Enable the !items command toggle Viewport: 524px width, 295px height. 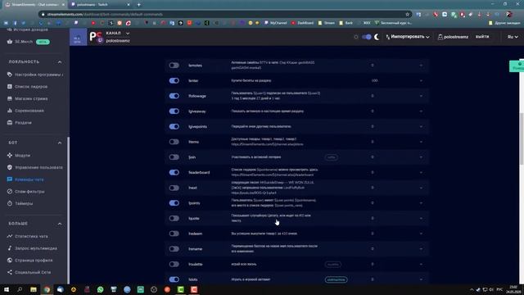174,142
